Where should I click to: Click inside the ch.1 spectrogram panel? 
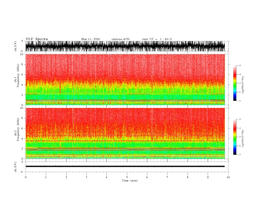pyautogui.click(x=125, y=79)
